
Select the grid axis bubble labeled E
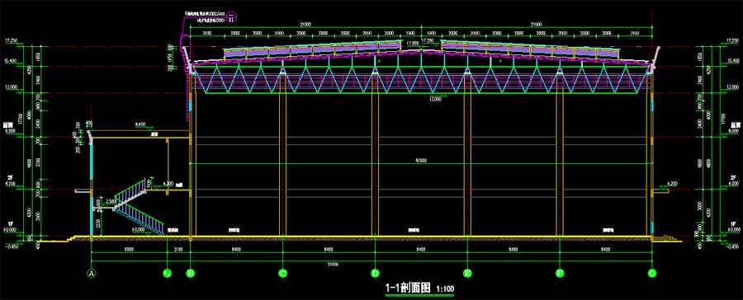(467, 273)
